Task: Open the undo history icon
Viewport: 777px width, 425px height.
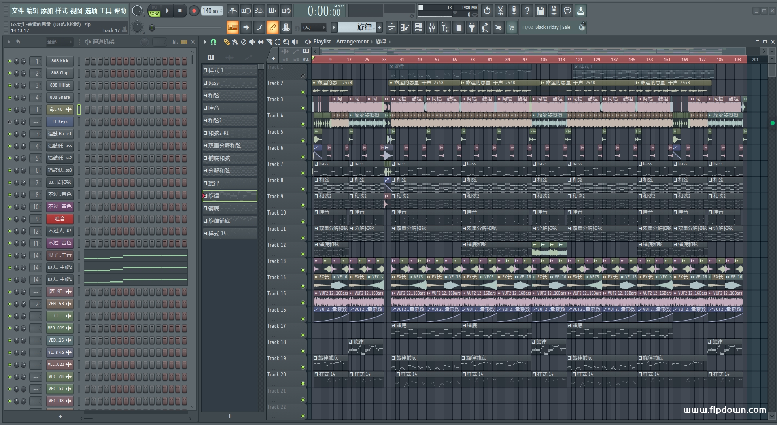Action: pos(487,11)
